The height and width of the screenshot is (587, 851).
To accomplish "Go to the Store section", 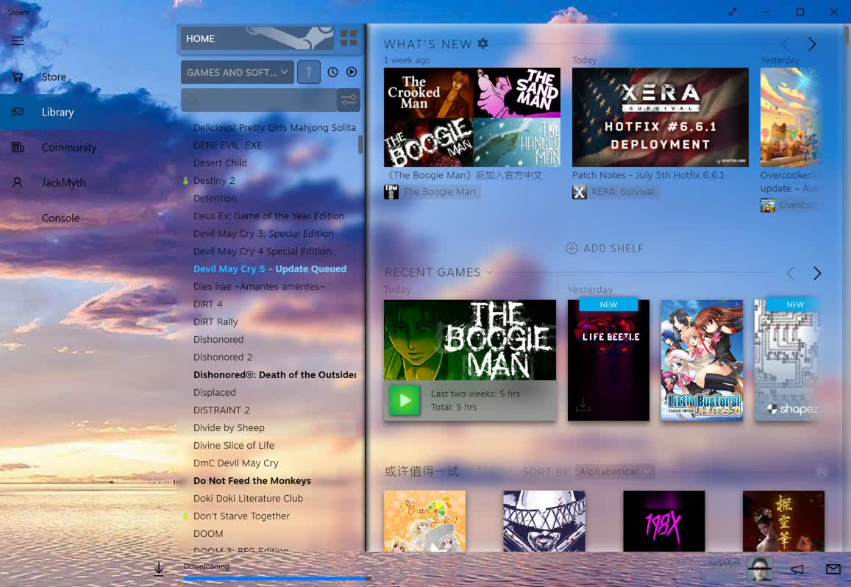I will [54, 77].
